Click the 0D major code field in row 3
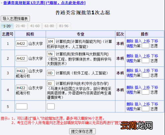The width and height of the screenshot is (165, 135). coord(51,73)
